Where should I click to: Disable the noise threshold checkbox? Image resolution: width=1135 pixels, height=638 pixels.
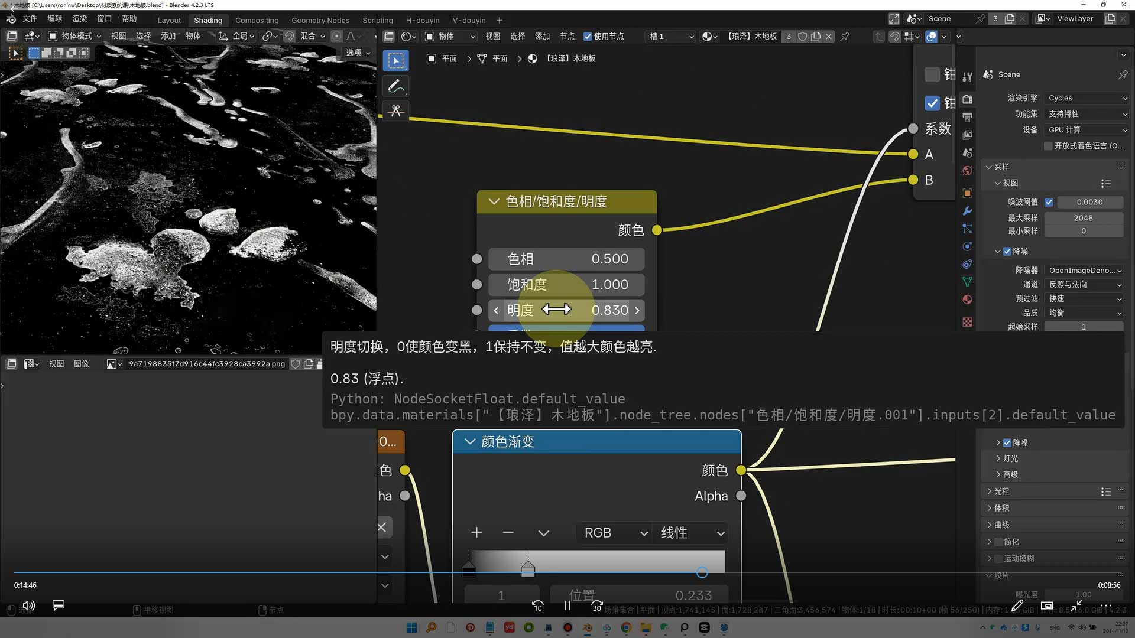click(x=1049, y=202)
